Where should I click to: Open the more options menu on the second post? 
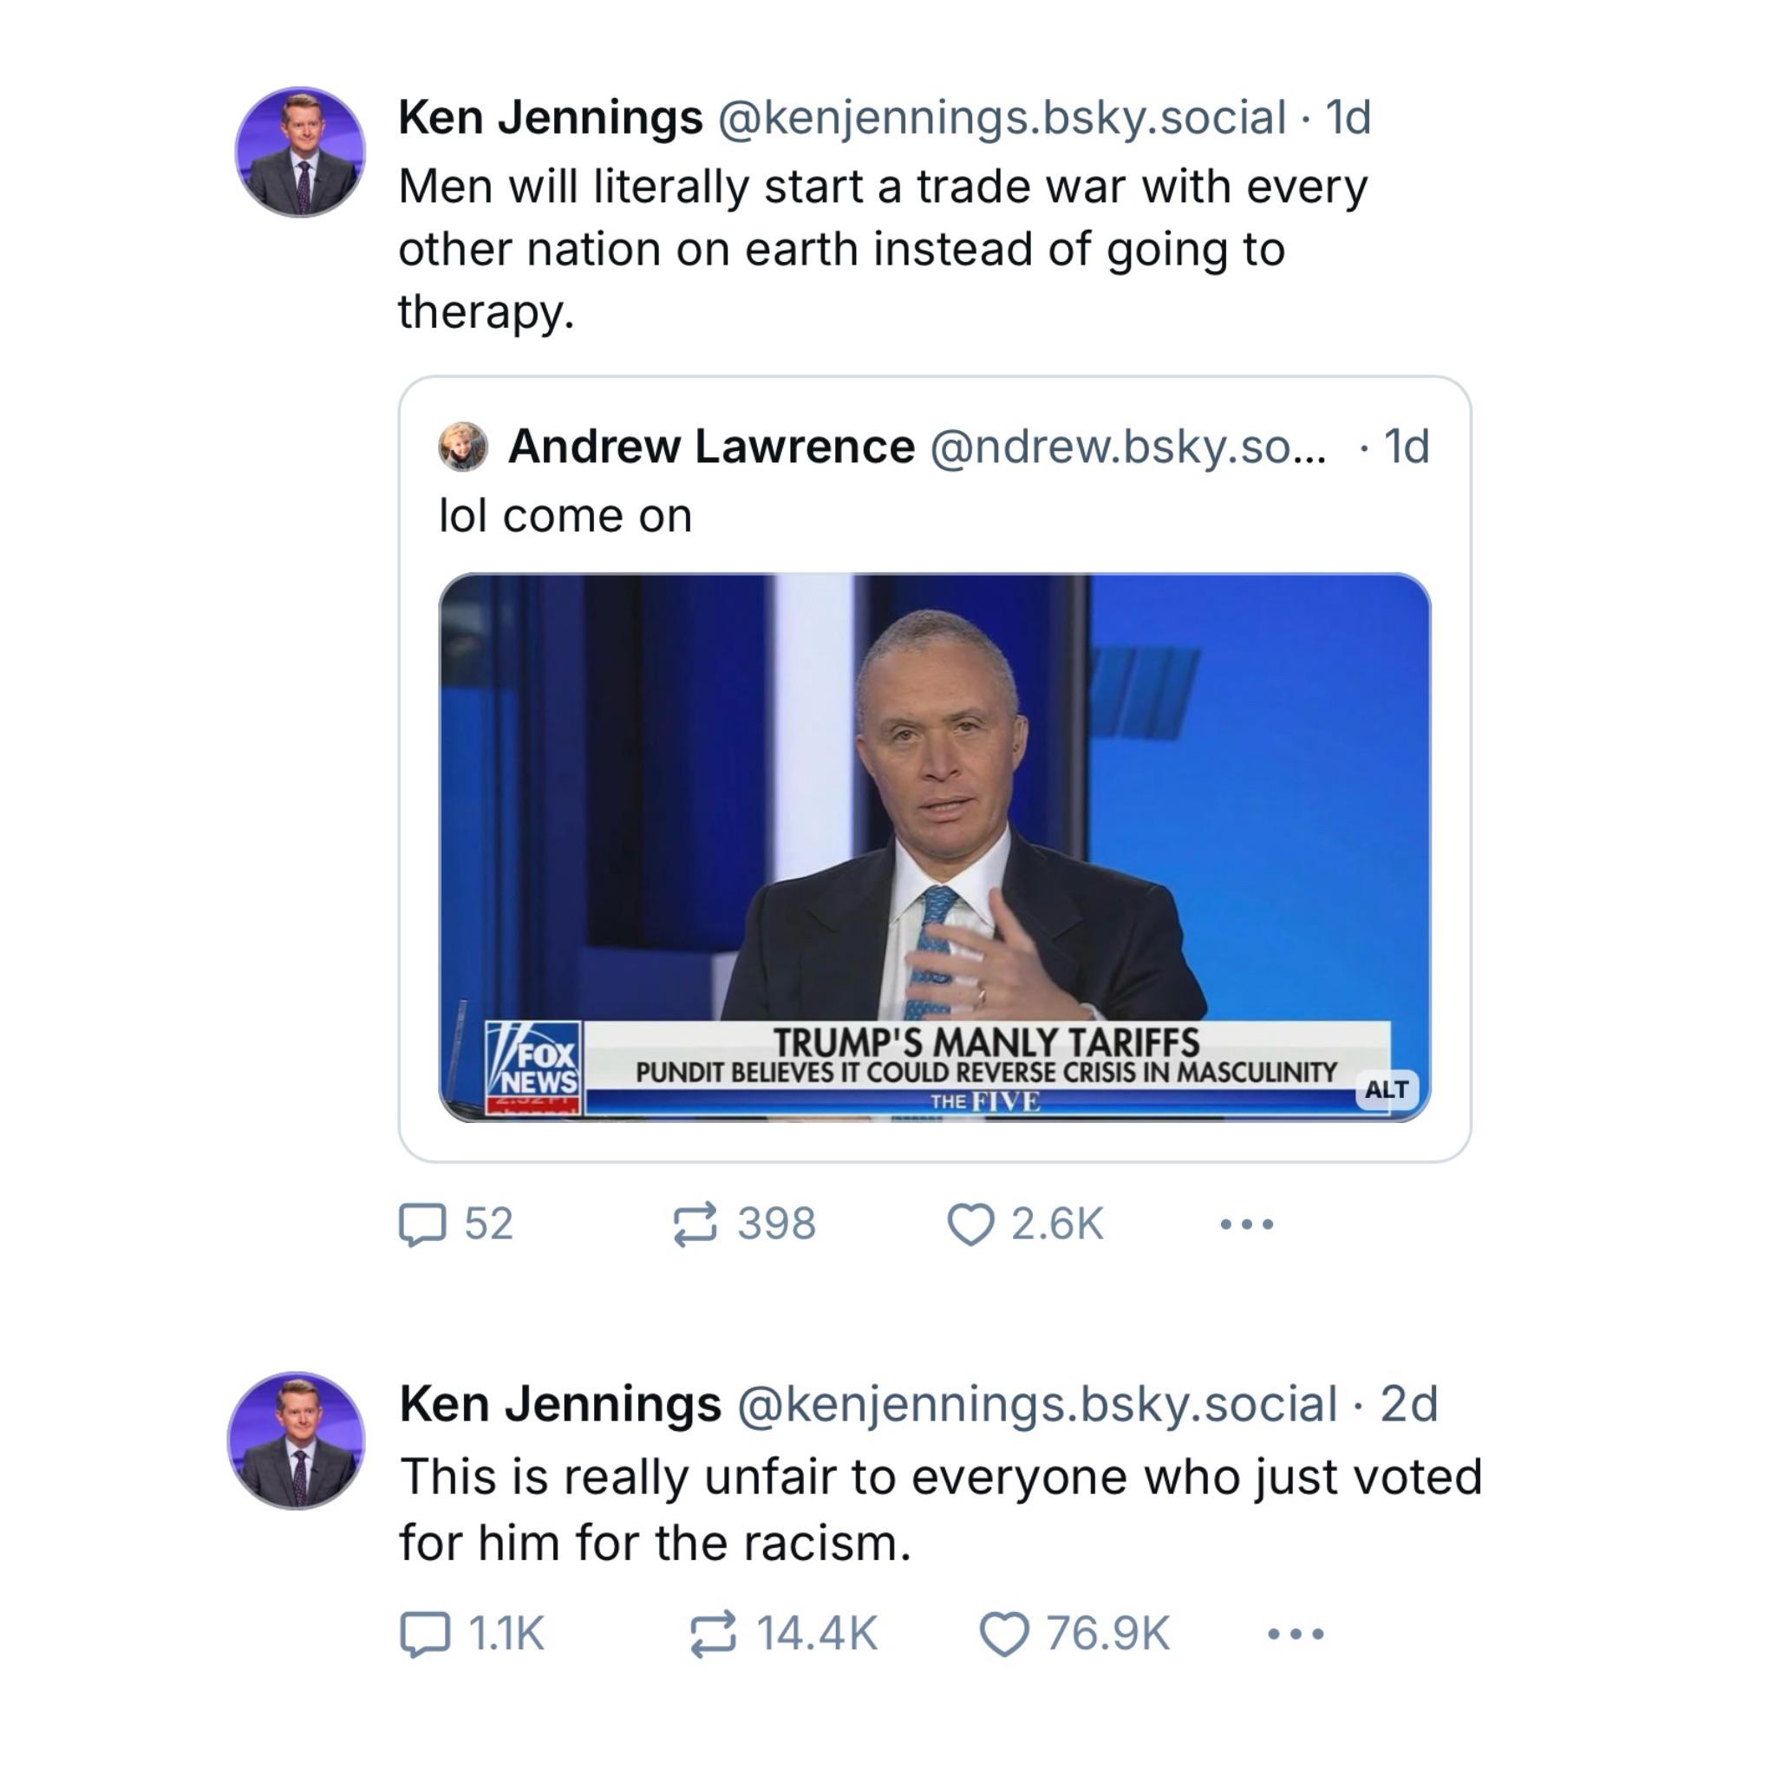pos(1296,1635)
